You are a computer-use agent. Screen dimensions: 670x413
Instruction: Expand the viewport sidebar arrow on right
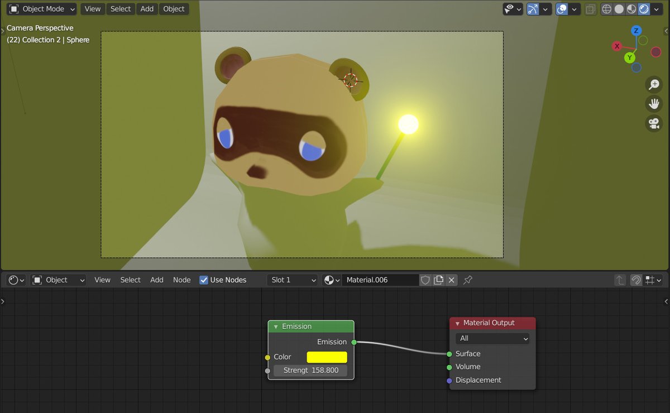[666, 30]
